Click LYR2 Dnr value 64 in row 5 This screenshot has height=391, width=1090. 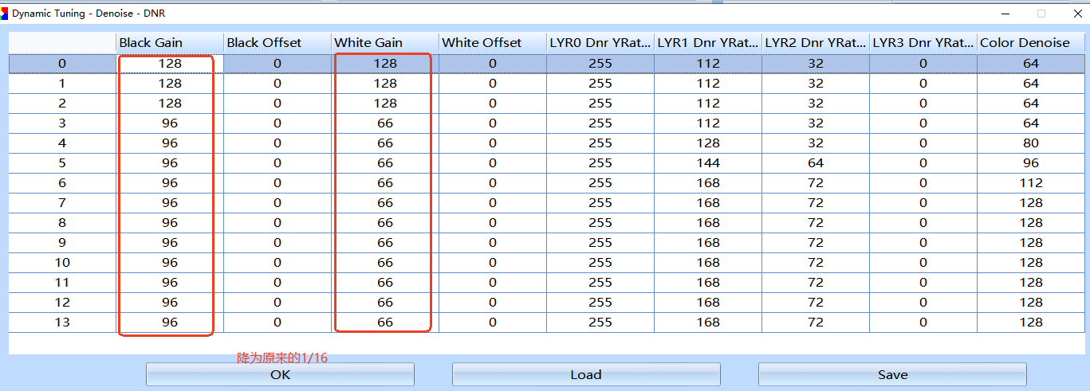815,163
